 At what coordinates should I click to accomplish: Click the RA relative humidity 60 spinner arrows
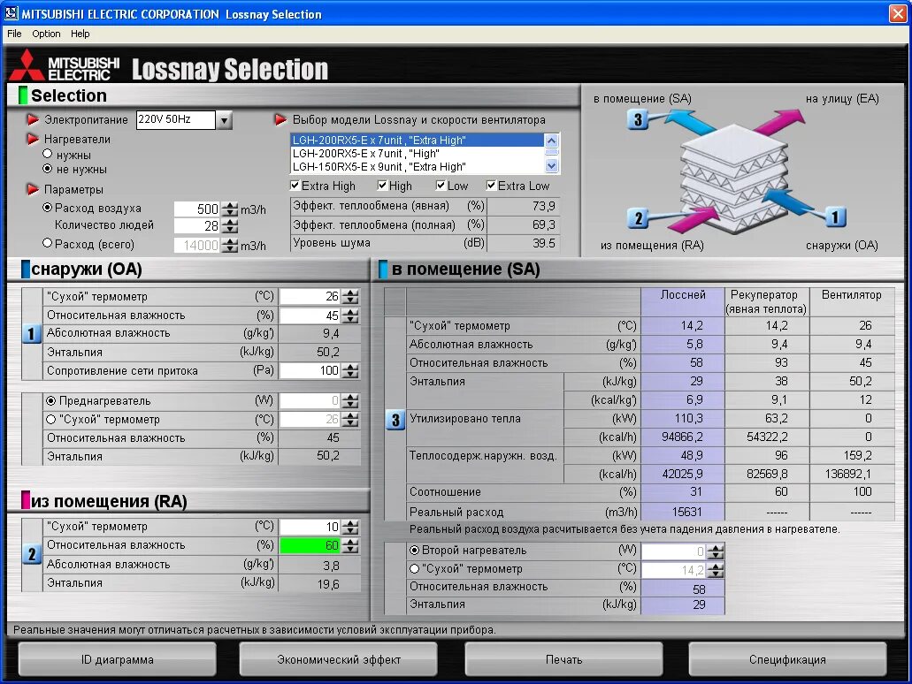[350, 545]
